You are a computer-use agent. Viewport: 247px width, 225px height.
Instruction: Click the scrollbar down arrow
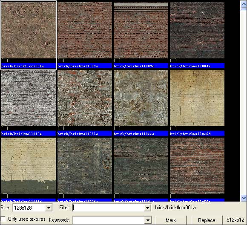click(x=244, y=198)
